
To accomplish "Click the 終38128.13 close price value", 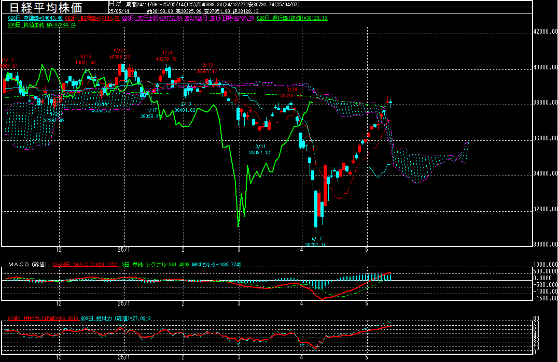I will tap(245, 11).
